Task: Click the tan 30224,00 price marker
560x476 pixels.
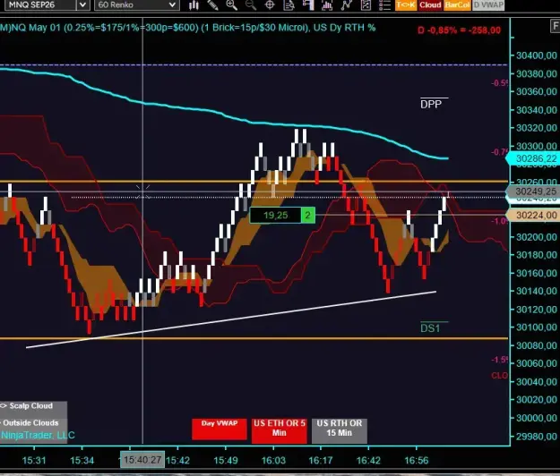Action: 534,215
